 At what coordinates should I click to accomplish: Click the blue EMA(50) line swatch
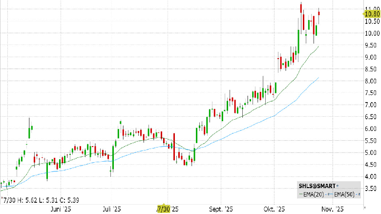click(332, 194)
